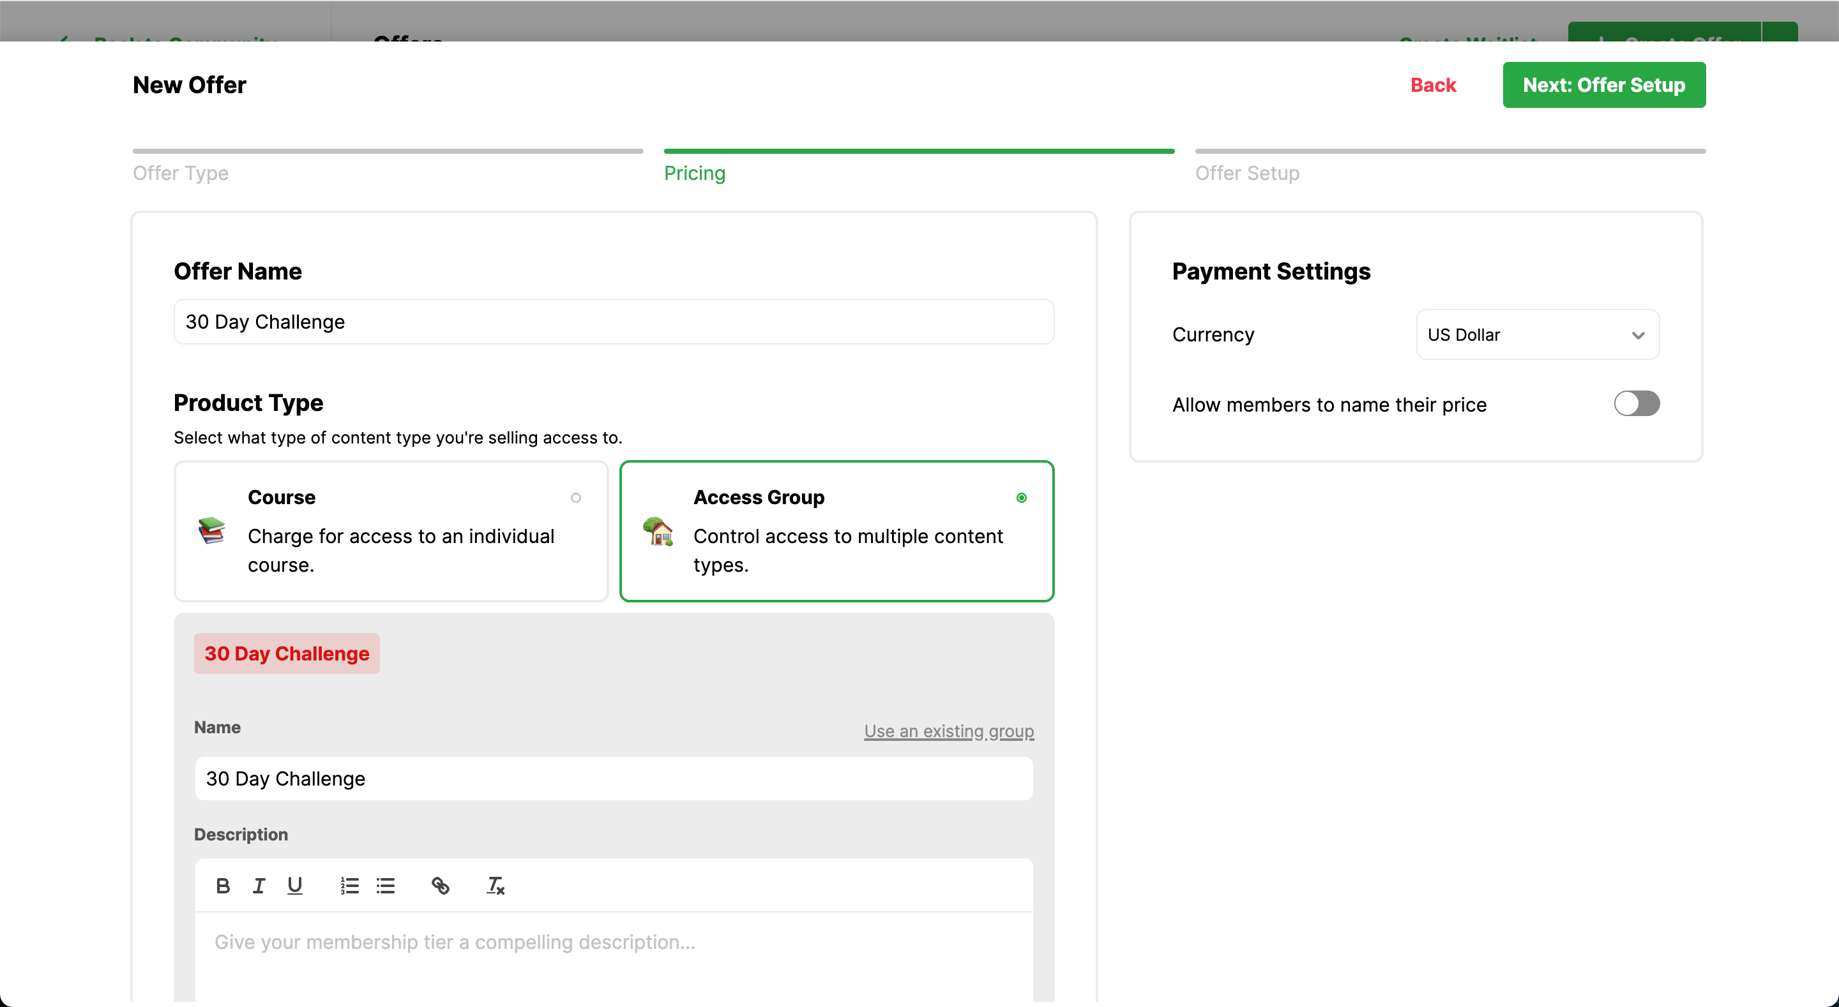The height and width of the screenshot is (1007, 1839).
Task: Click the clear formatting icon
Action: click(496, 886)
